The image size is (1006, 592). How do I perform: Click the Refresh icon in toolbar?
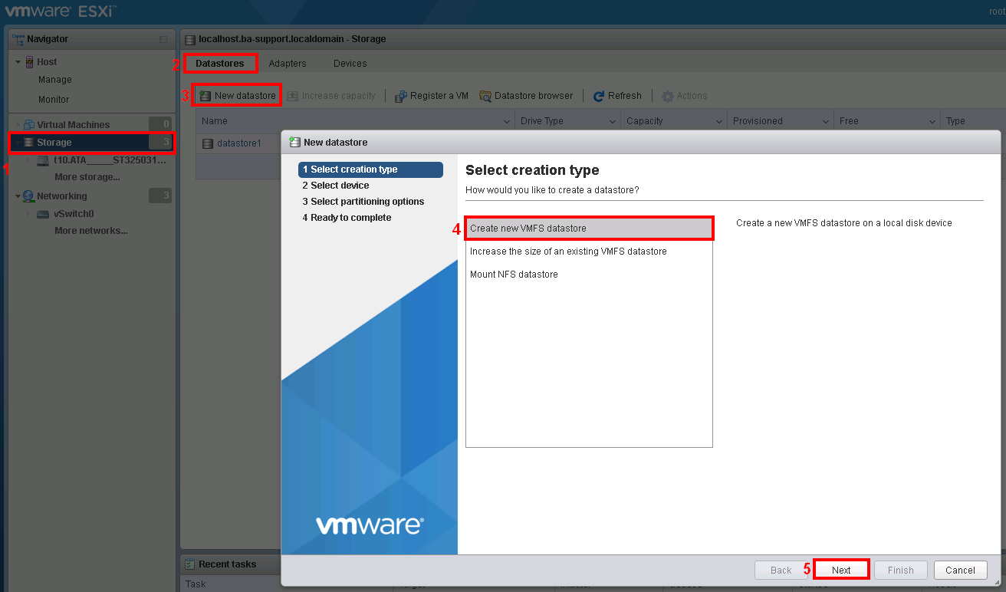tap(599, 96)
